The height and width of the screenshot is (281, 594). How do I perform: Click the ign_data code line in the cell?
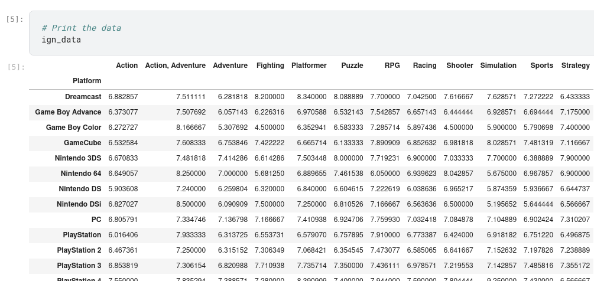tap(61, 40)
